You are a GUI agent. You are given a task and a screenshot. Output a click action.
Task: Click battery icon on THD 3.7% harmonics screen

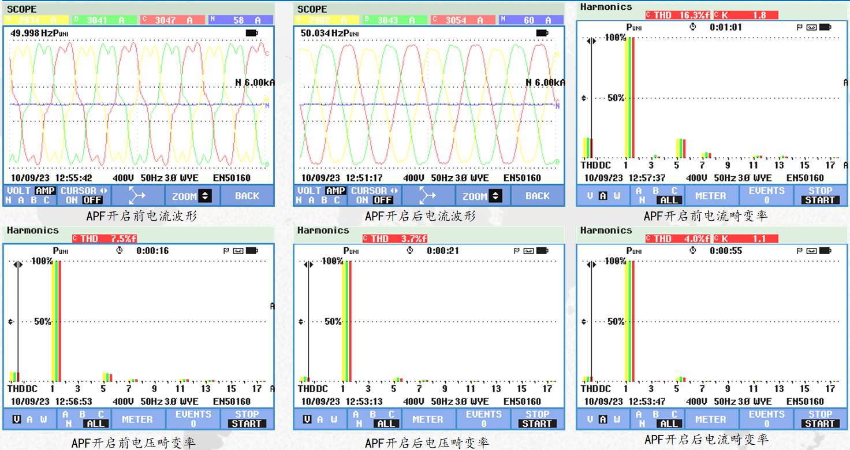click(541, 251)
